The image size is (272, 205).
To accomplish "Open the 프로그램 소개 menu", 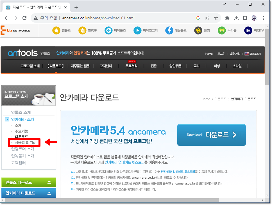I will pos(30,66).
